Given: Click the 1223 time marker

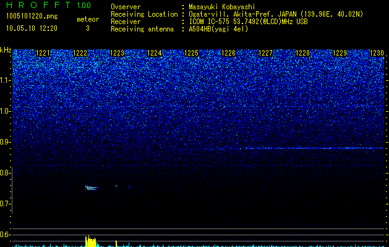Looking at the screenshot, I should click(x=117, y=53).
